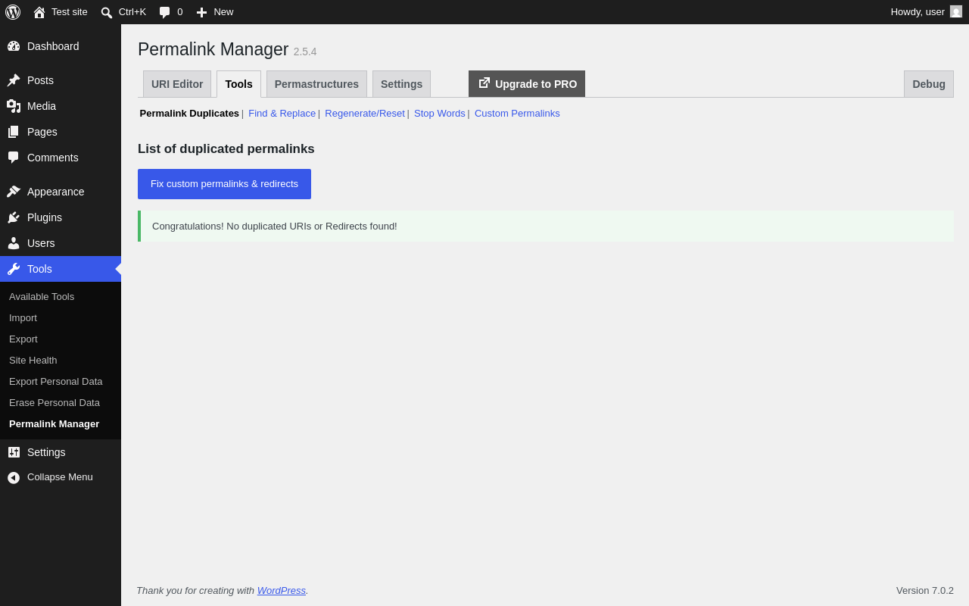The height and width of the screenshot is (606, 969).
Task: Click the Comments icon in sidebar
Action: 14,158
